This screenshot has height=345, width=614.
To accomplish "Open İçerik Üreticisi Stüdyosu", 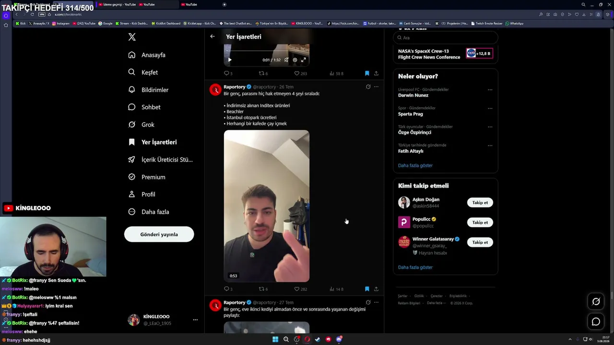I will pyautogui.click(x=160, y=160).
